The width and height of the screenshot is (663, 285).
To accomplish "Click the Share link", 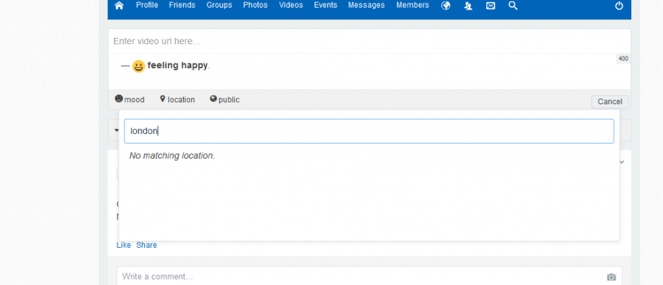I will point(146,245).
